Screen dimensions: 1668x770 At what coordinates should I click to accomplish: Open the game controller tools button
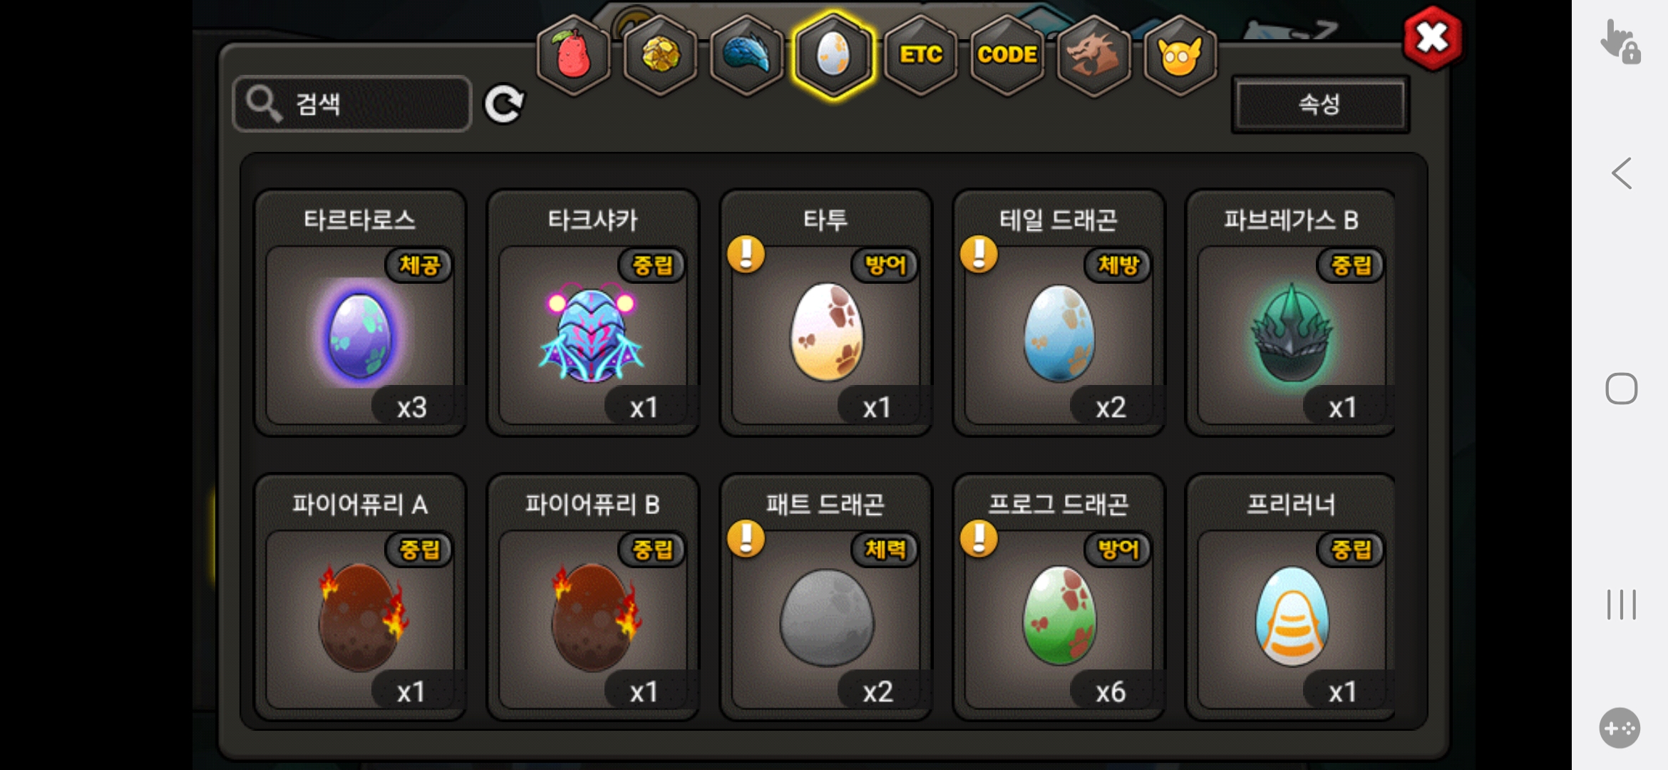coord(1620,728)
